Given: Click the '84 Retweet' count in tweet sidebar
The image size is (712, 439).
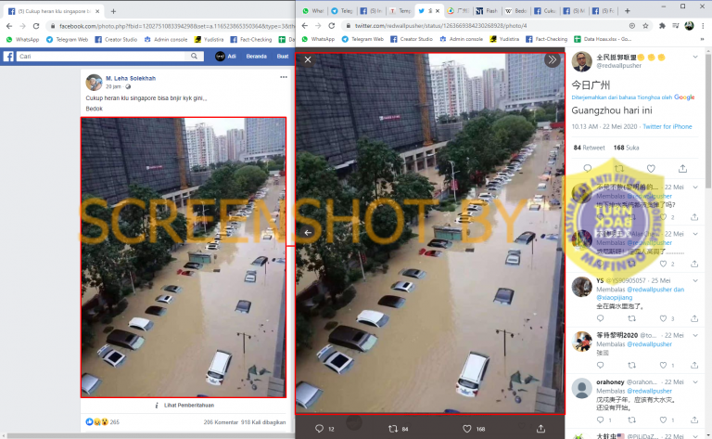Looking at the screenshot, I should tap(589, 148).
